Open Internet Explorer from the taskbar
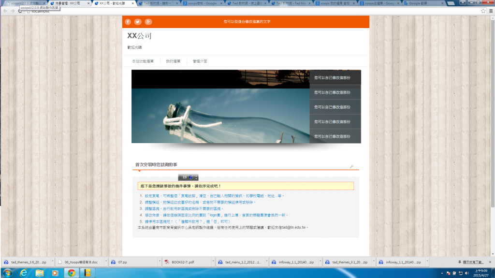Screen dimensions: 495x278 [x=24, y=273]
